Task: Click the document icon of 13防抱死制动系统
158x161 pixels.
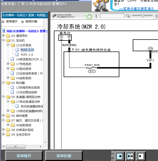Action: pyautogui.click(x=12, y=87)
